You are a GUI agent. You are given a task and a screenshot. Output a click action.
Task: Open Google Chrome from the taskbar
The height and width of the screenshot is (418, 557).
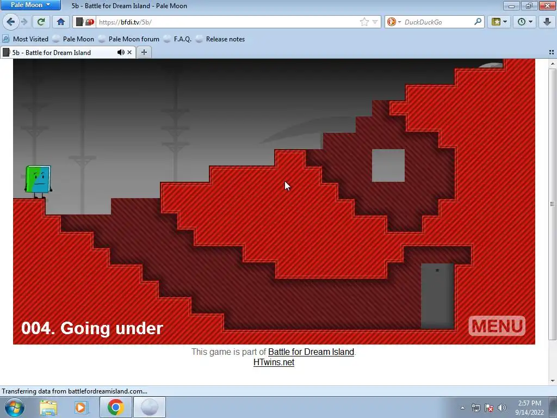coord(115,407)
